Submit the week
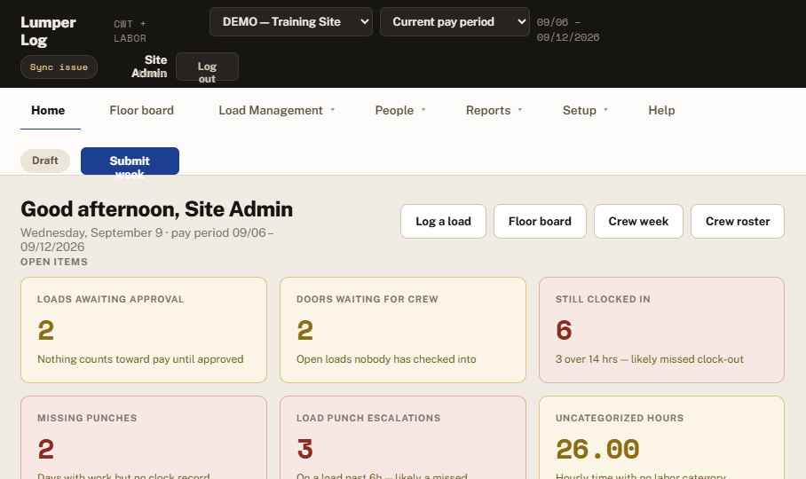Screen dimensions: 806x479 tap(130, 161)
